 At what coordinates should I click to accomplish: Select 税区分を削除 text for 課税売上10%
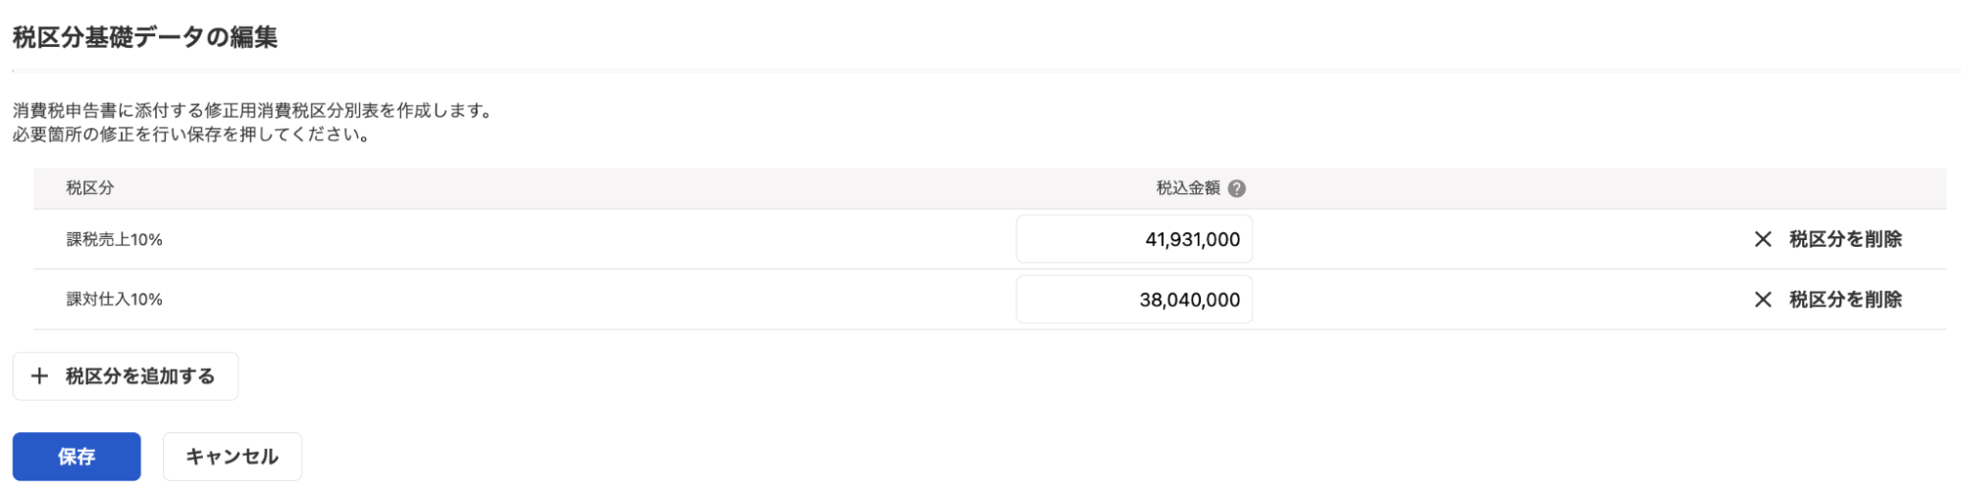coord(1845,239)
